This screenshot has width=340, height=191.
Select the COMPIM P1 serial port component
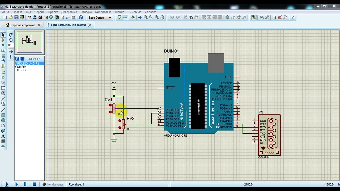pyautogui.click(x=269, y=135)
